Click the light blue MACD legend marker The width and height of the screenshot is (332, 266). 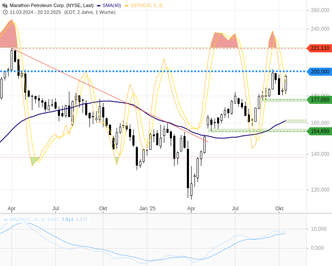6,220
